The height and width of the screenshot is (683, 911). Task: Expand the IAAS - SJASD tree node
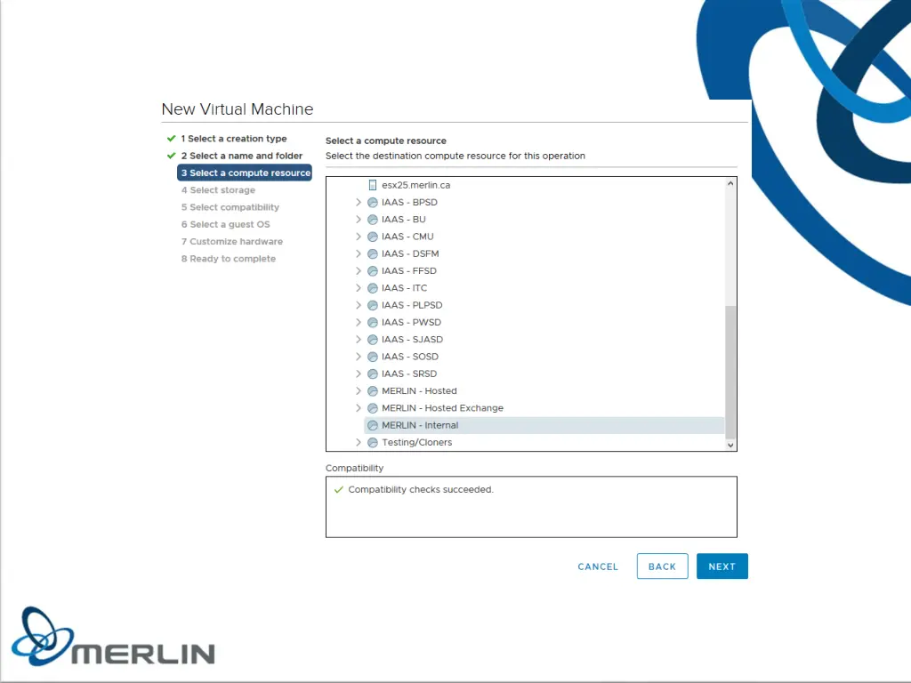pyautogui.click(x=359, y=339)
